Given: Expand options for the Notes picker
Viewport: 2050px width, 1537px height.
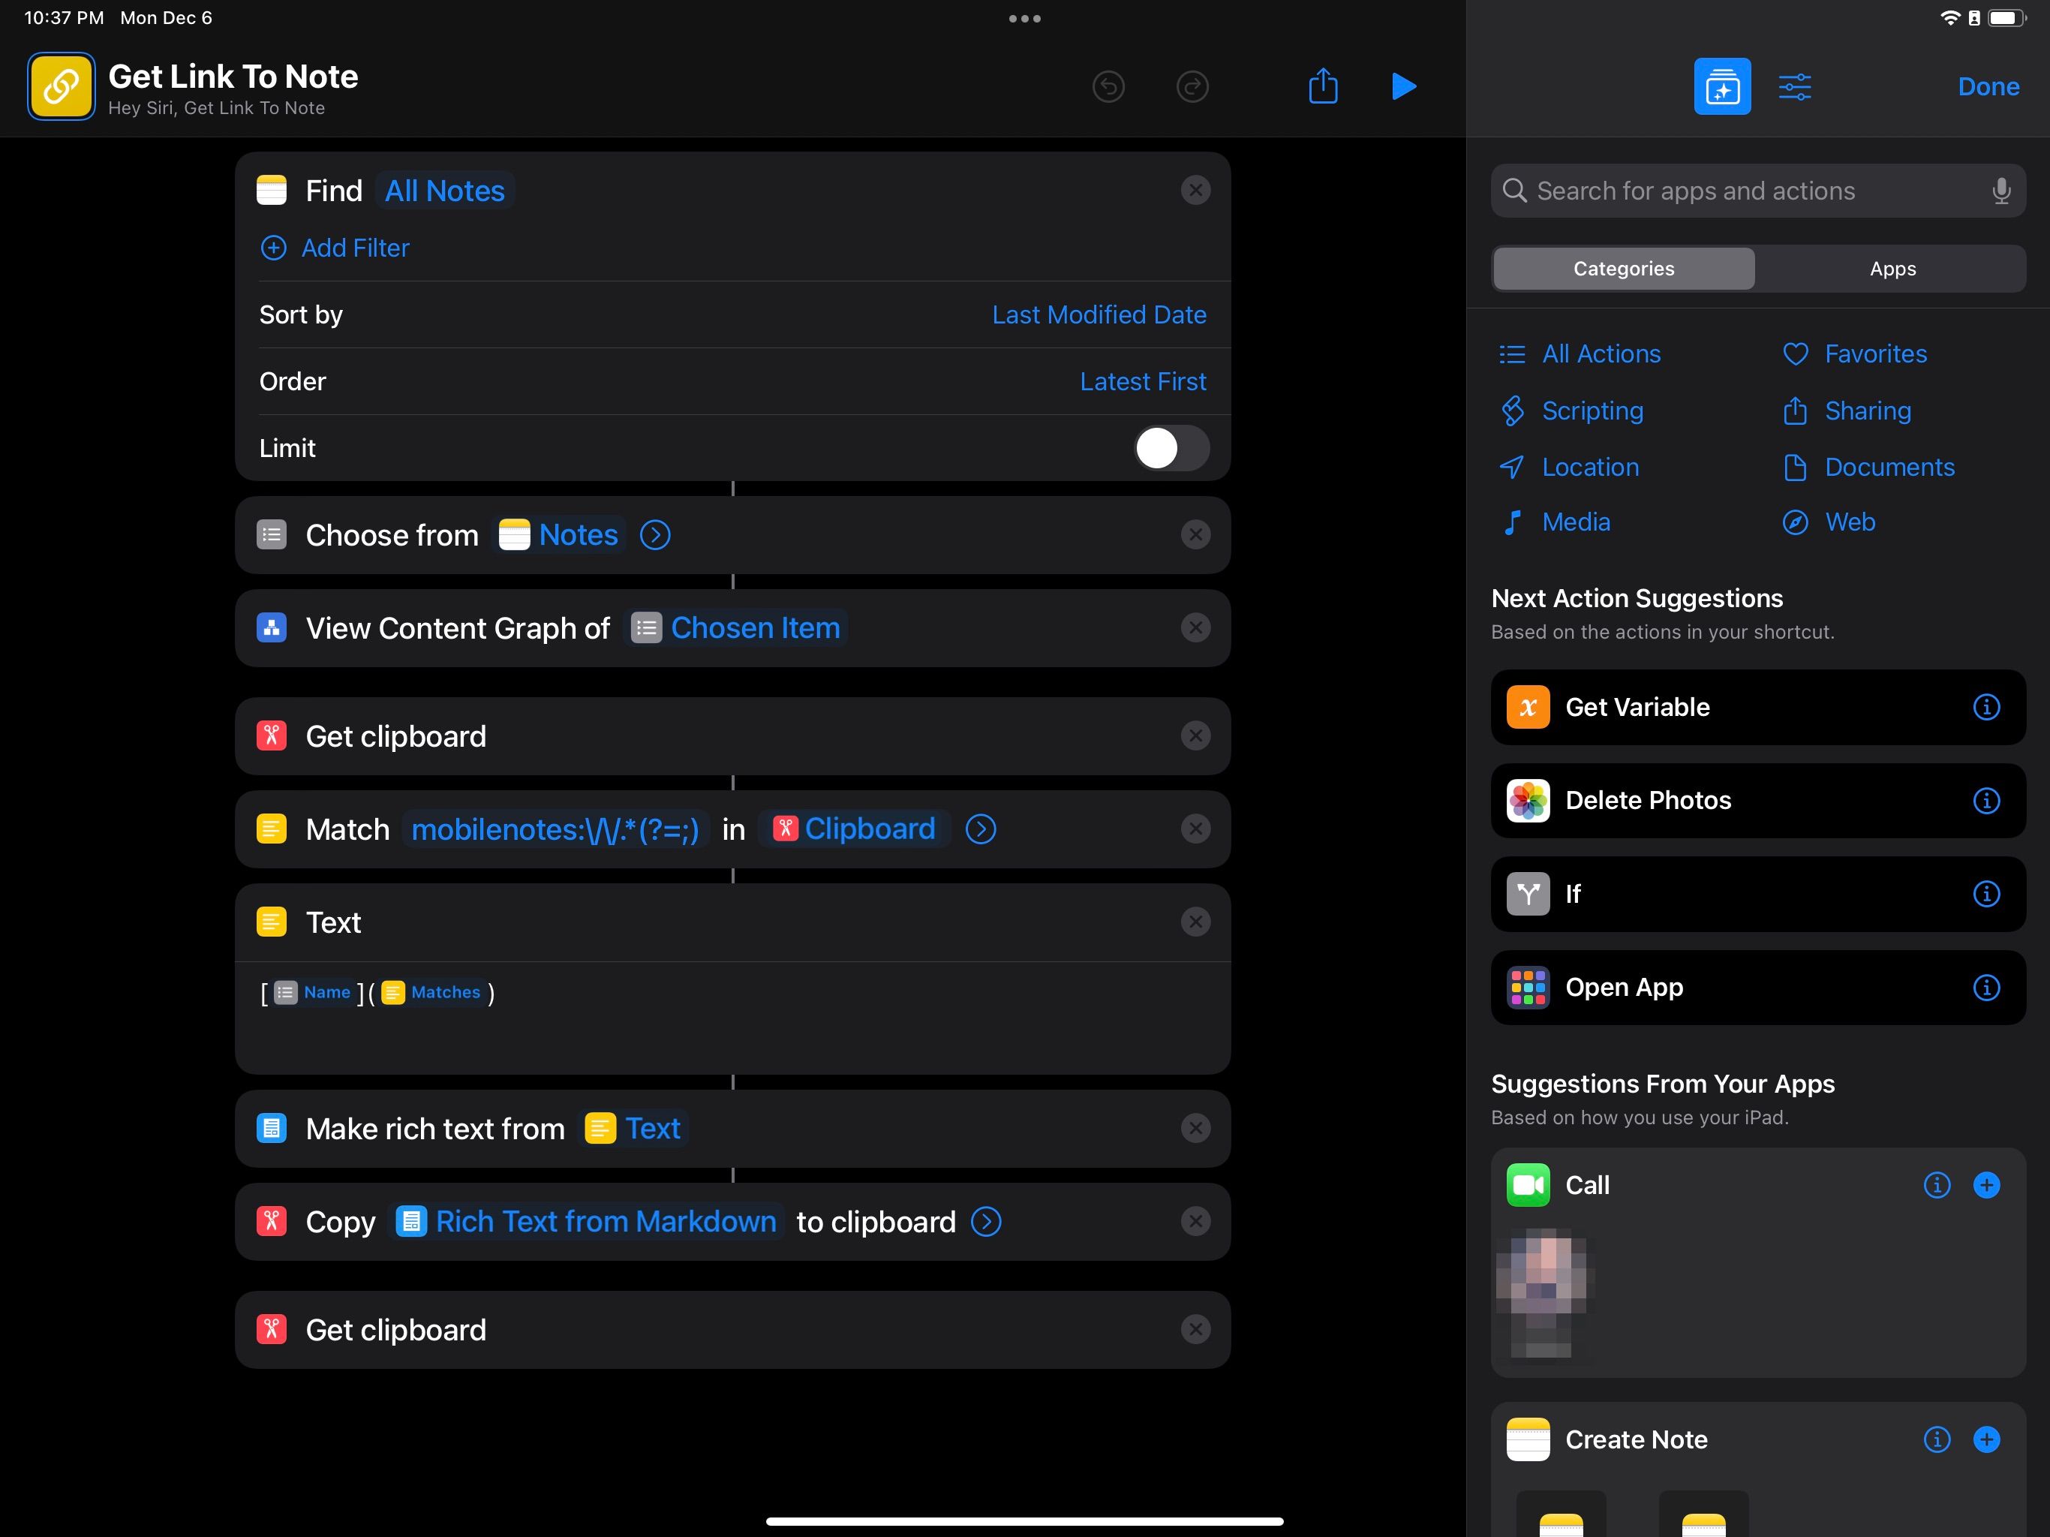Looking at the screenshot, I should coord(654,535).
